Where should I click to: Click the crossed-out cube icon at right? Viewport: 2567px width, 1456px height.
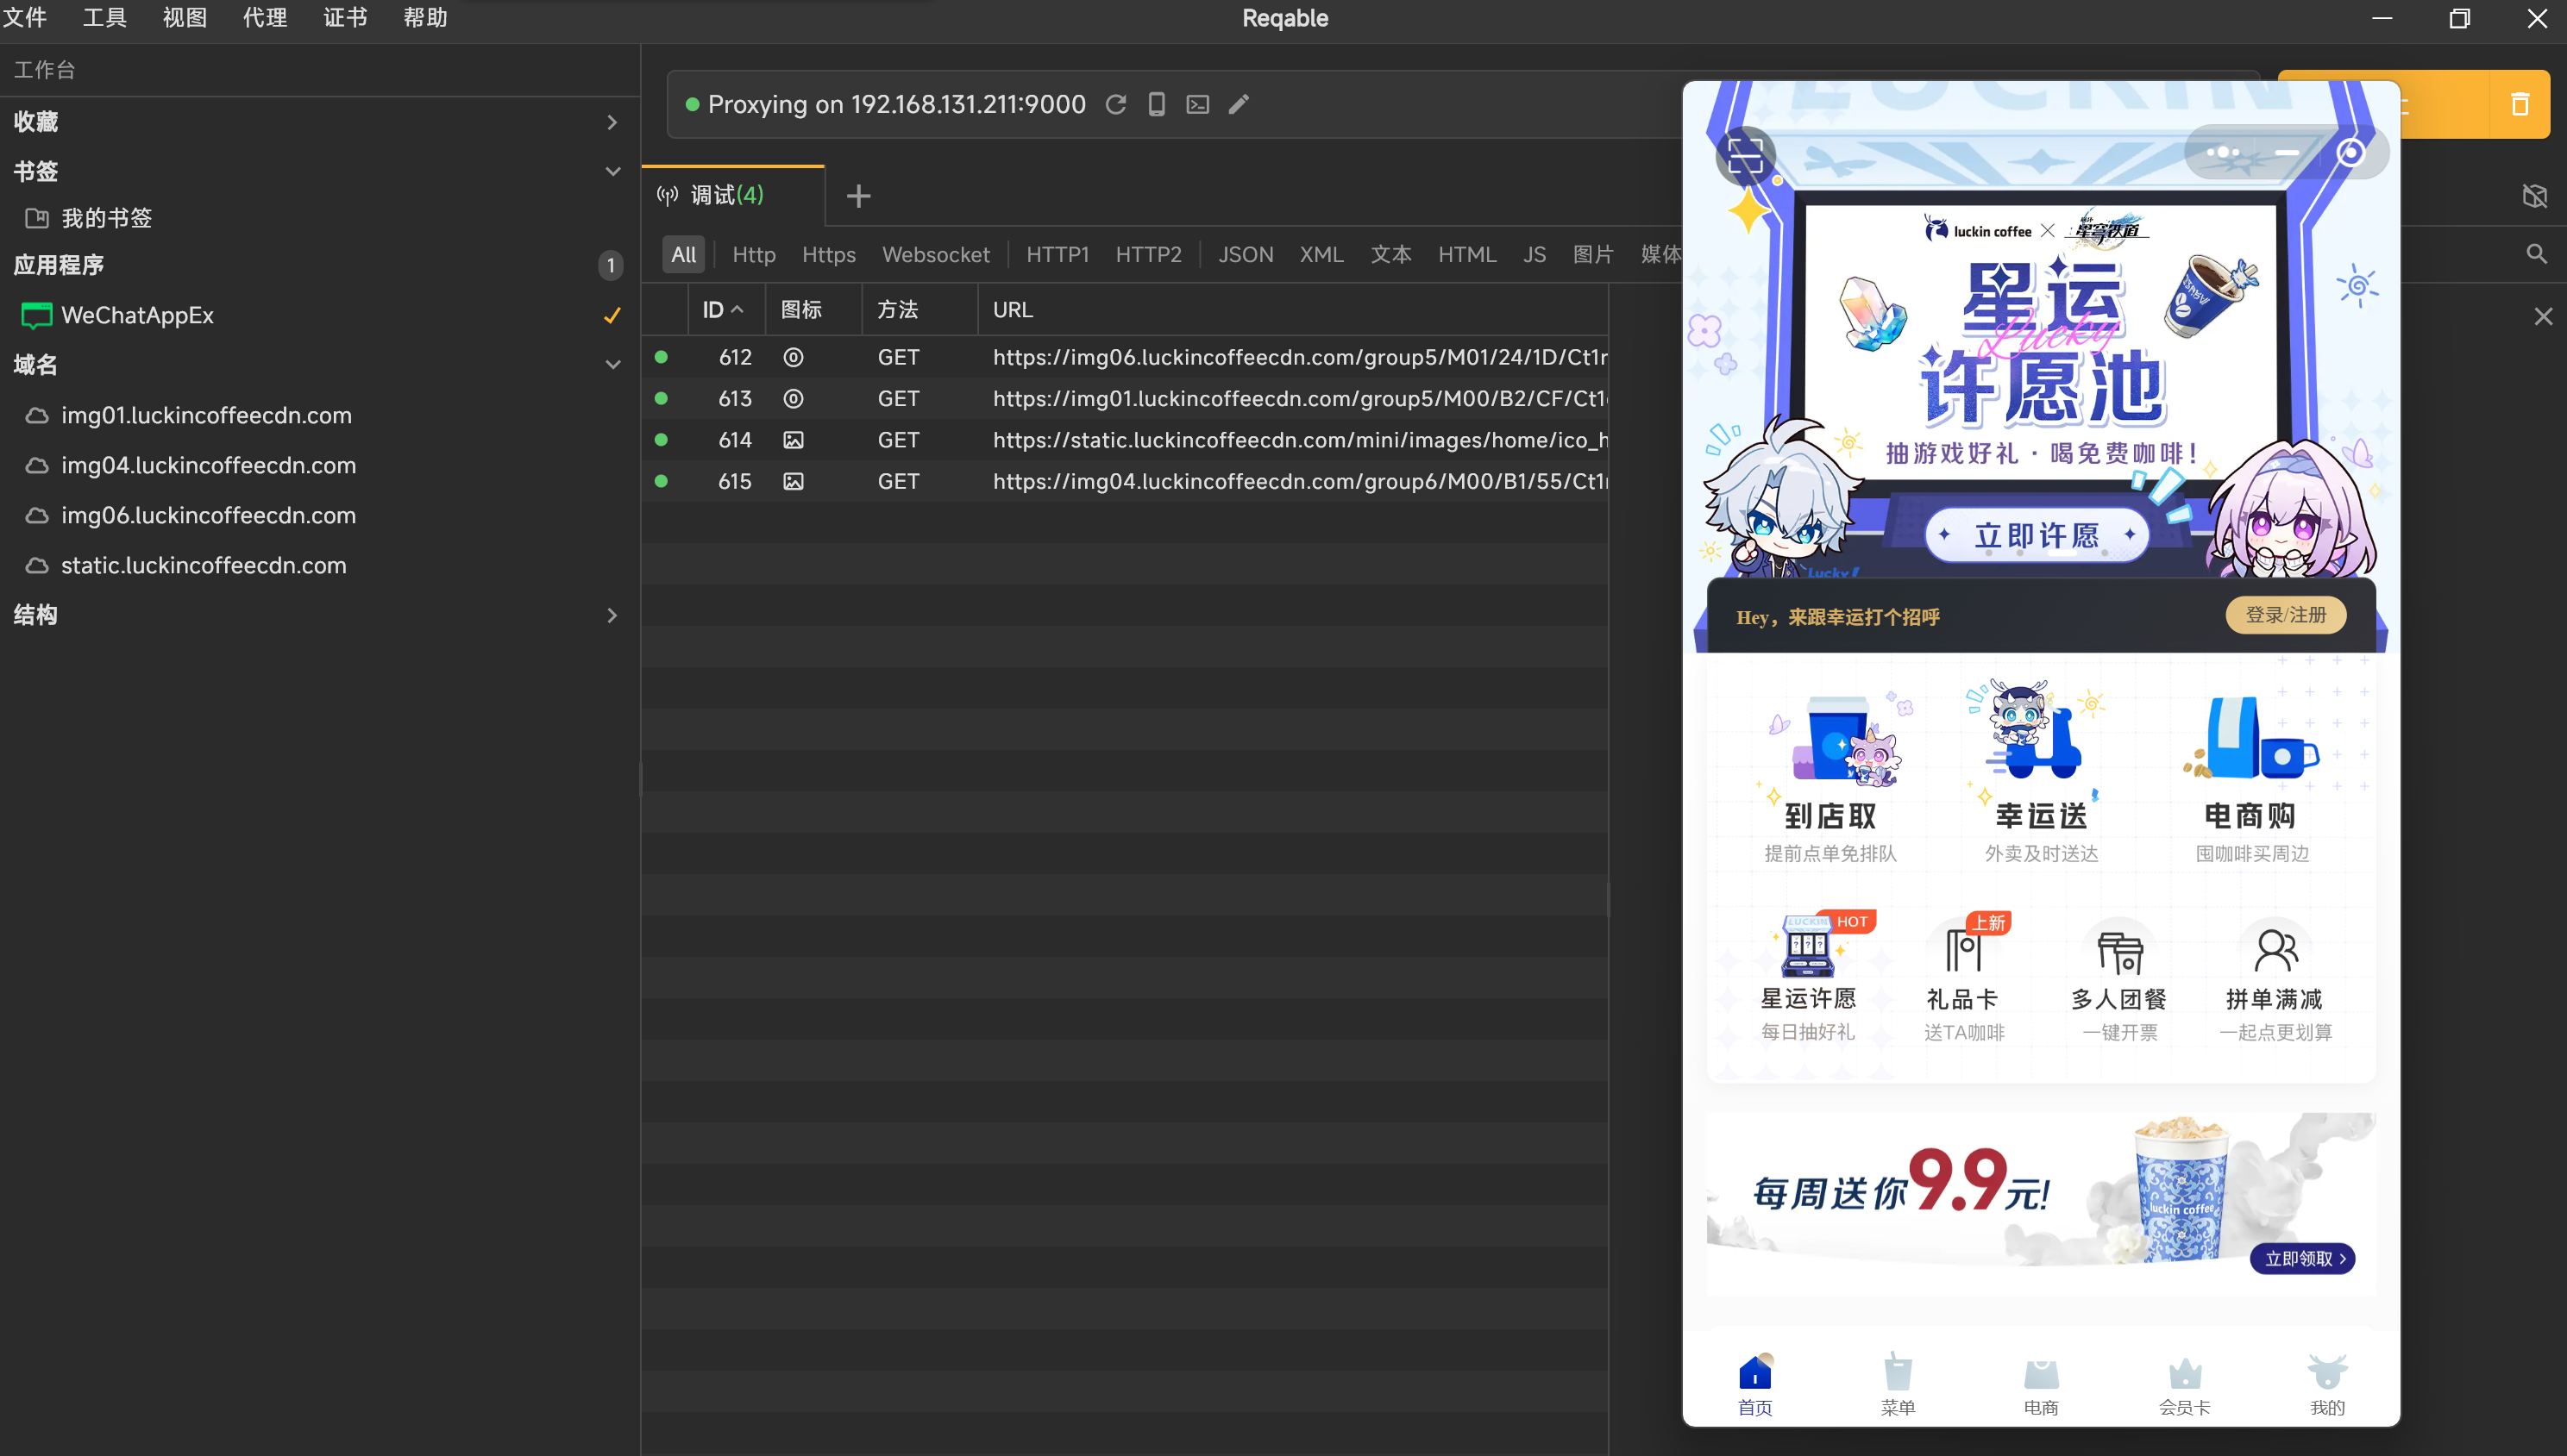coord(2535,195)
